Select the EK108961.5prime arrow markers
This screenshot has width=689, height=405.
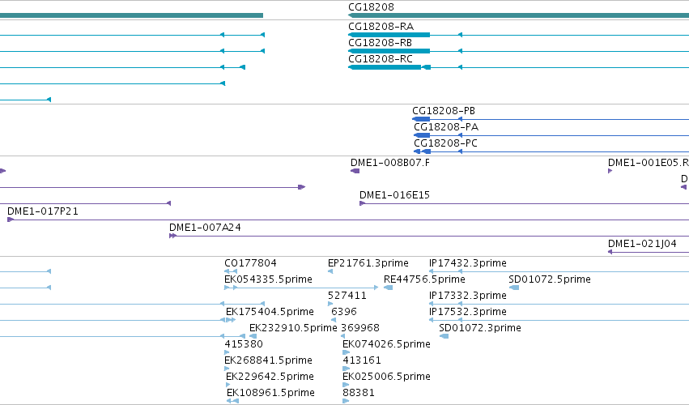click(233, 402)
